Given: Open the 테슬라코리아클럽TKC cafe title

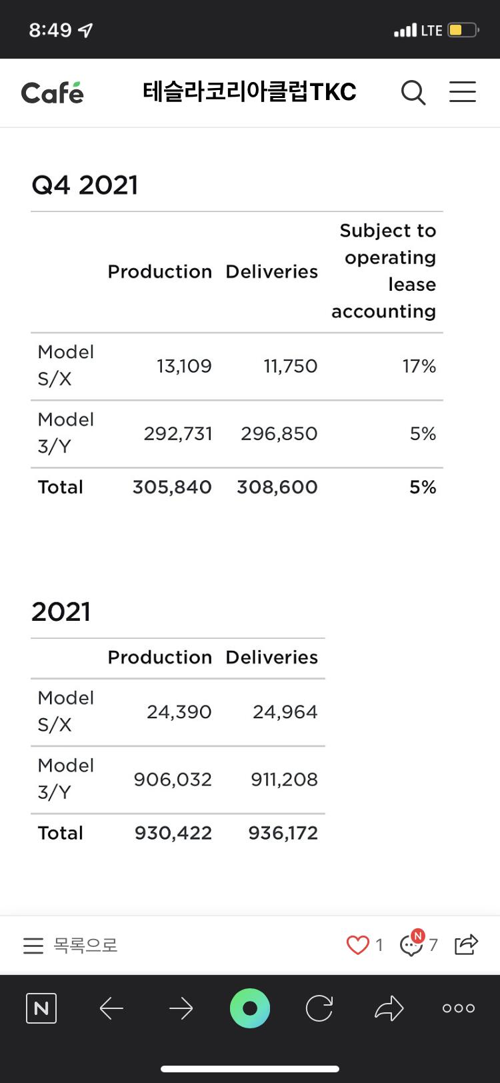Looking at the screenshot, I should point(249,92).
